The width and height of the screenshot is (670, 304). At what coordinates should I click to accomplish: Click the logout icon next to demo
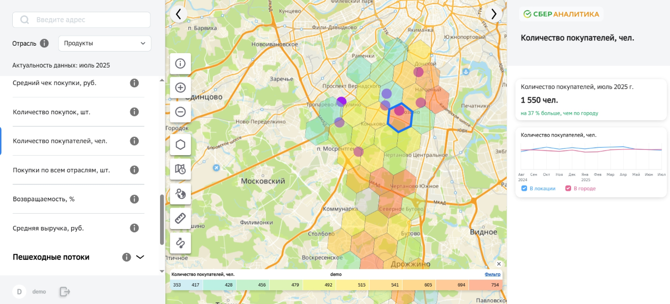[x=64, y=291]
